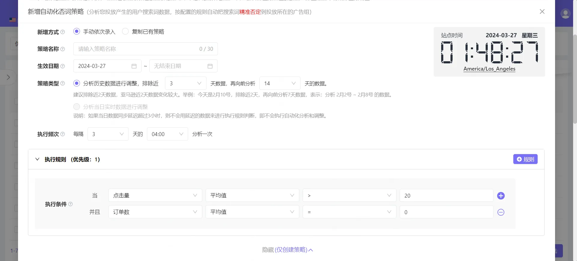Viewport: 577px width, 261px height.
Task: Click the 规则 add rule button
Action: (525, 159)
